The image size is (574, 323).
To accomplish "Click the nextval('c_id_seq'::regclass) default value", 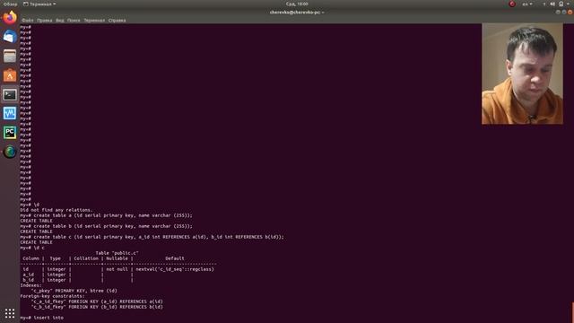I will [175, 269].
